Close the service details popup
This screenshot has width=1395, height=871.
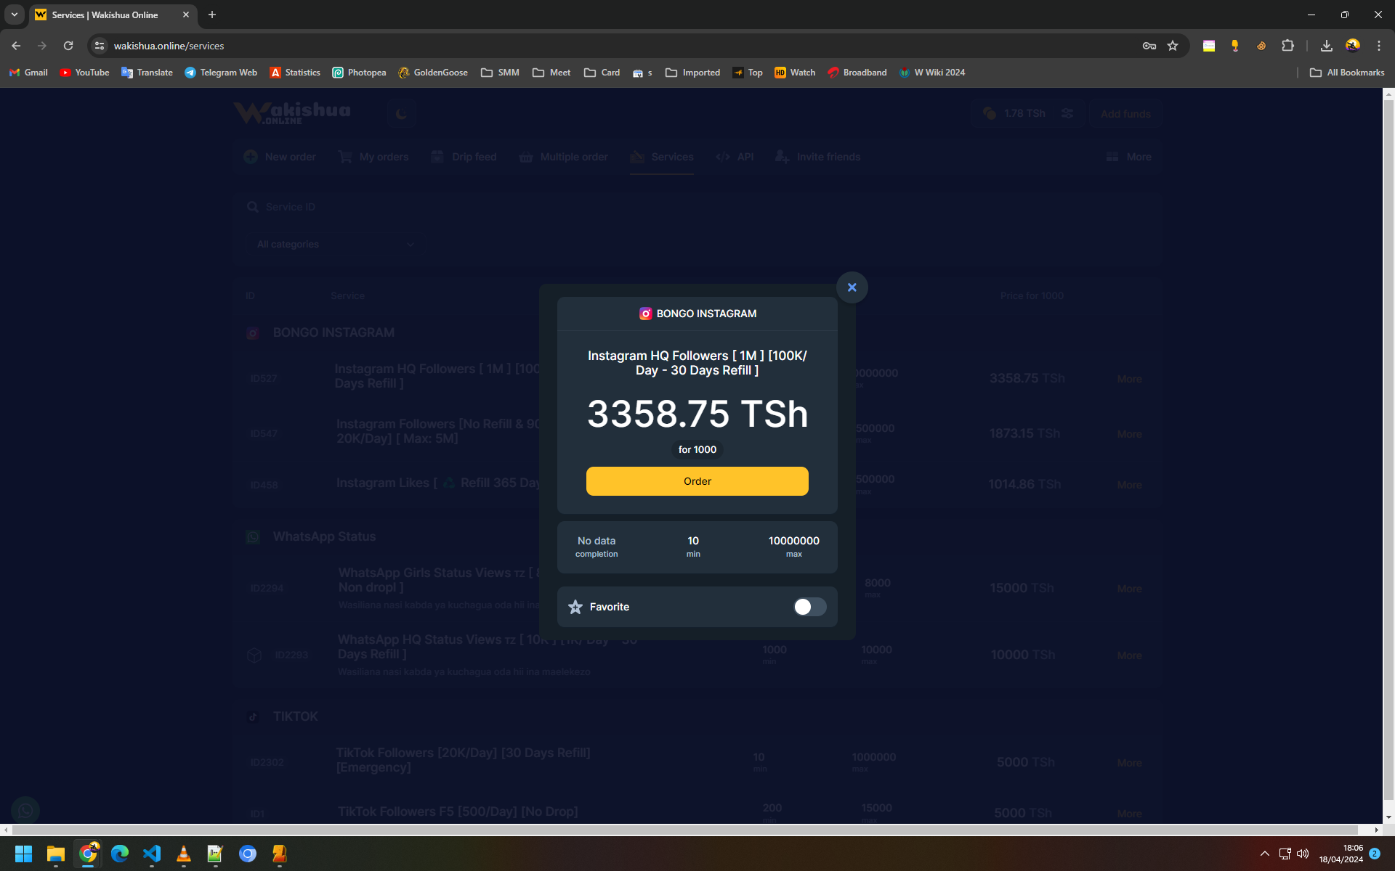click(852, 287)
